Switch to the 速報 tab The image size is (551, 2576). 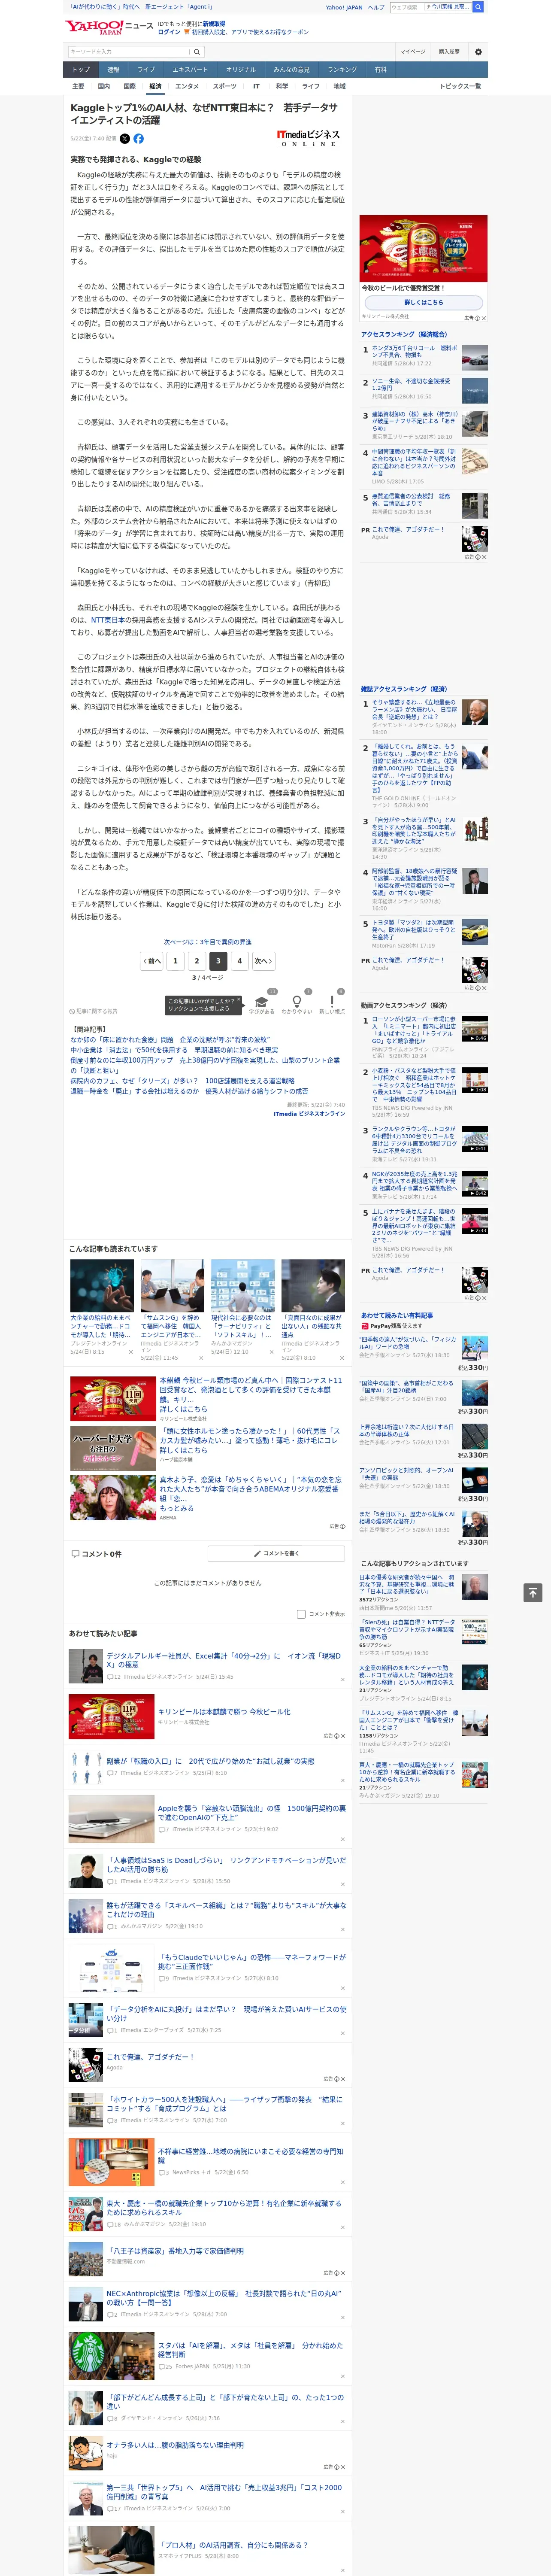113,70
